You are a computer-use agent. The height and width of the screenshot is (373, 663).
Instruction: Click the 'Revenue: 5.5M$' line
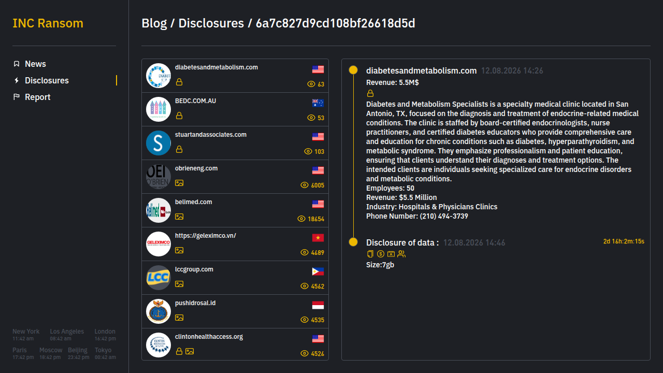coord(393,82)
